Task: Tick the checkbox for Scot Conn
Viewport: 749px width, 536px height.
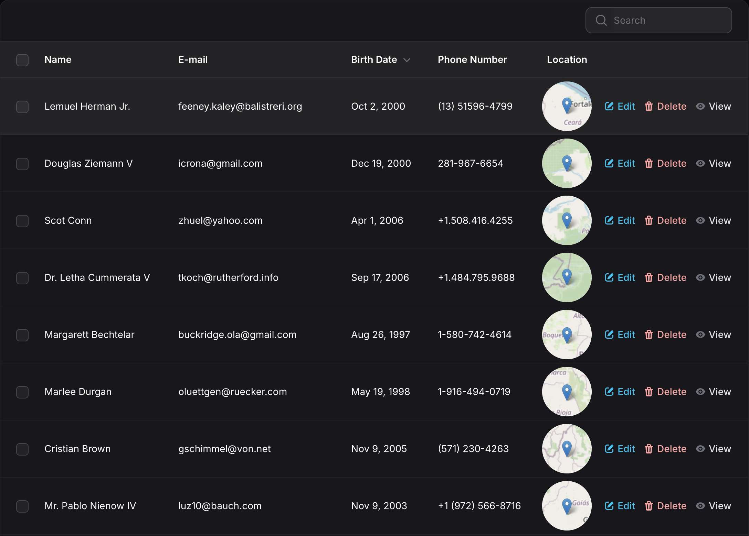Action: 22,221
